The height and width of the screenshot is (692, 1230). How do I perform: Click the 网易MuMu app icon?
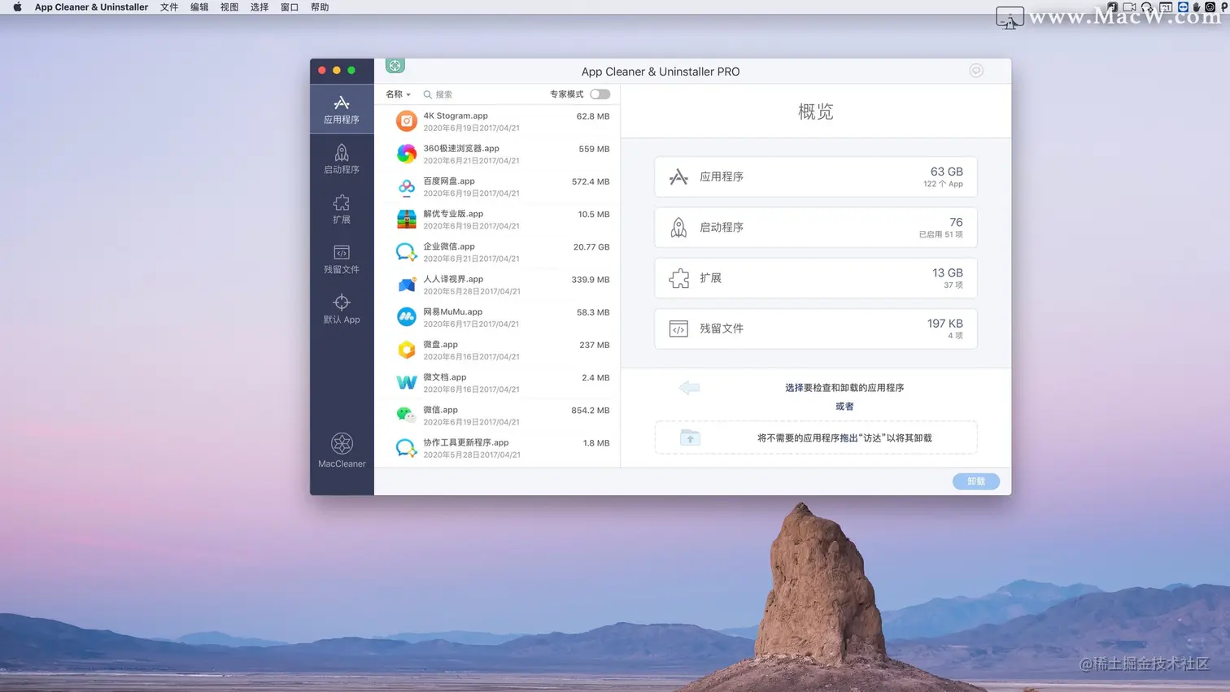[x=406, y=317]
